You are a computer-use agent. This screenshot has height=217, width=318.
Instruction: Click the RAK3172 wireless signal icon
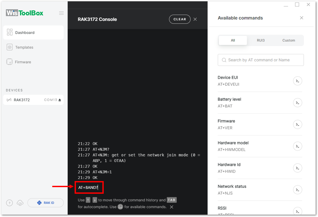(x=9, y=100)
